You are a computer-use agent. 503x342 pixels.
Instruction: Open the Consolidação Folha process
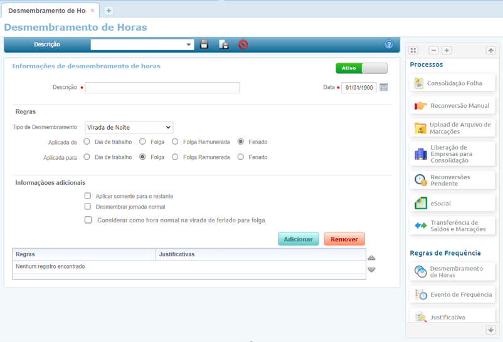452,83
